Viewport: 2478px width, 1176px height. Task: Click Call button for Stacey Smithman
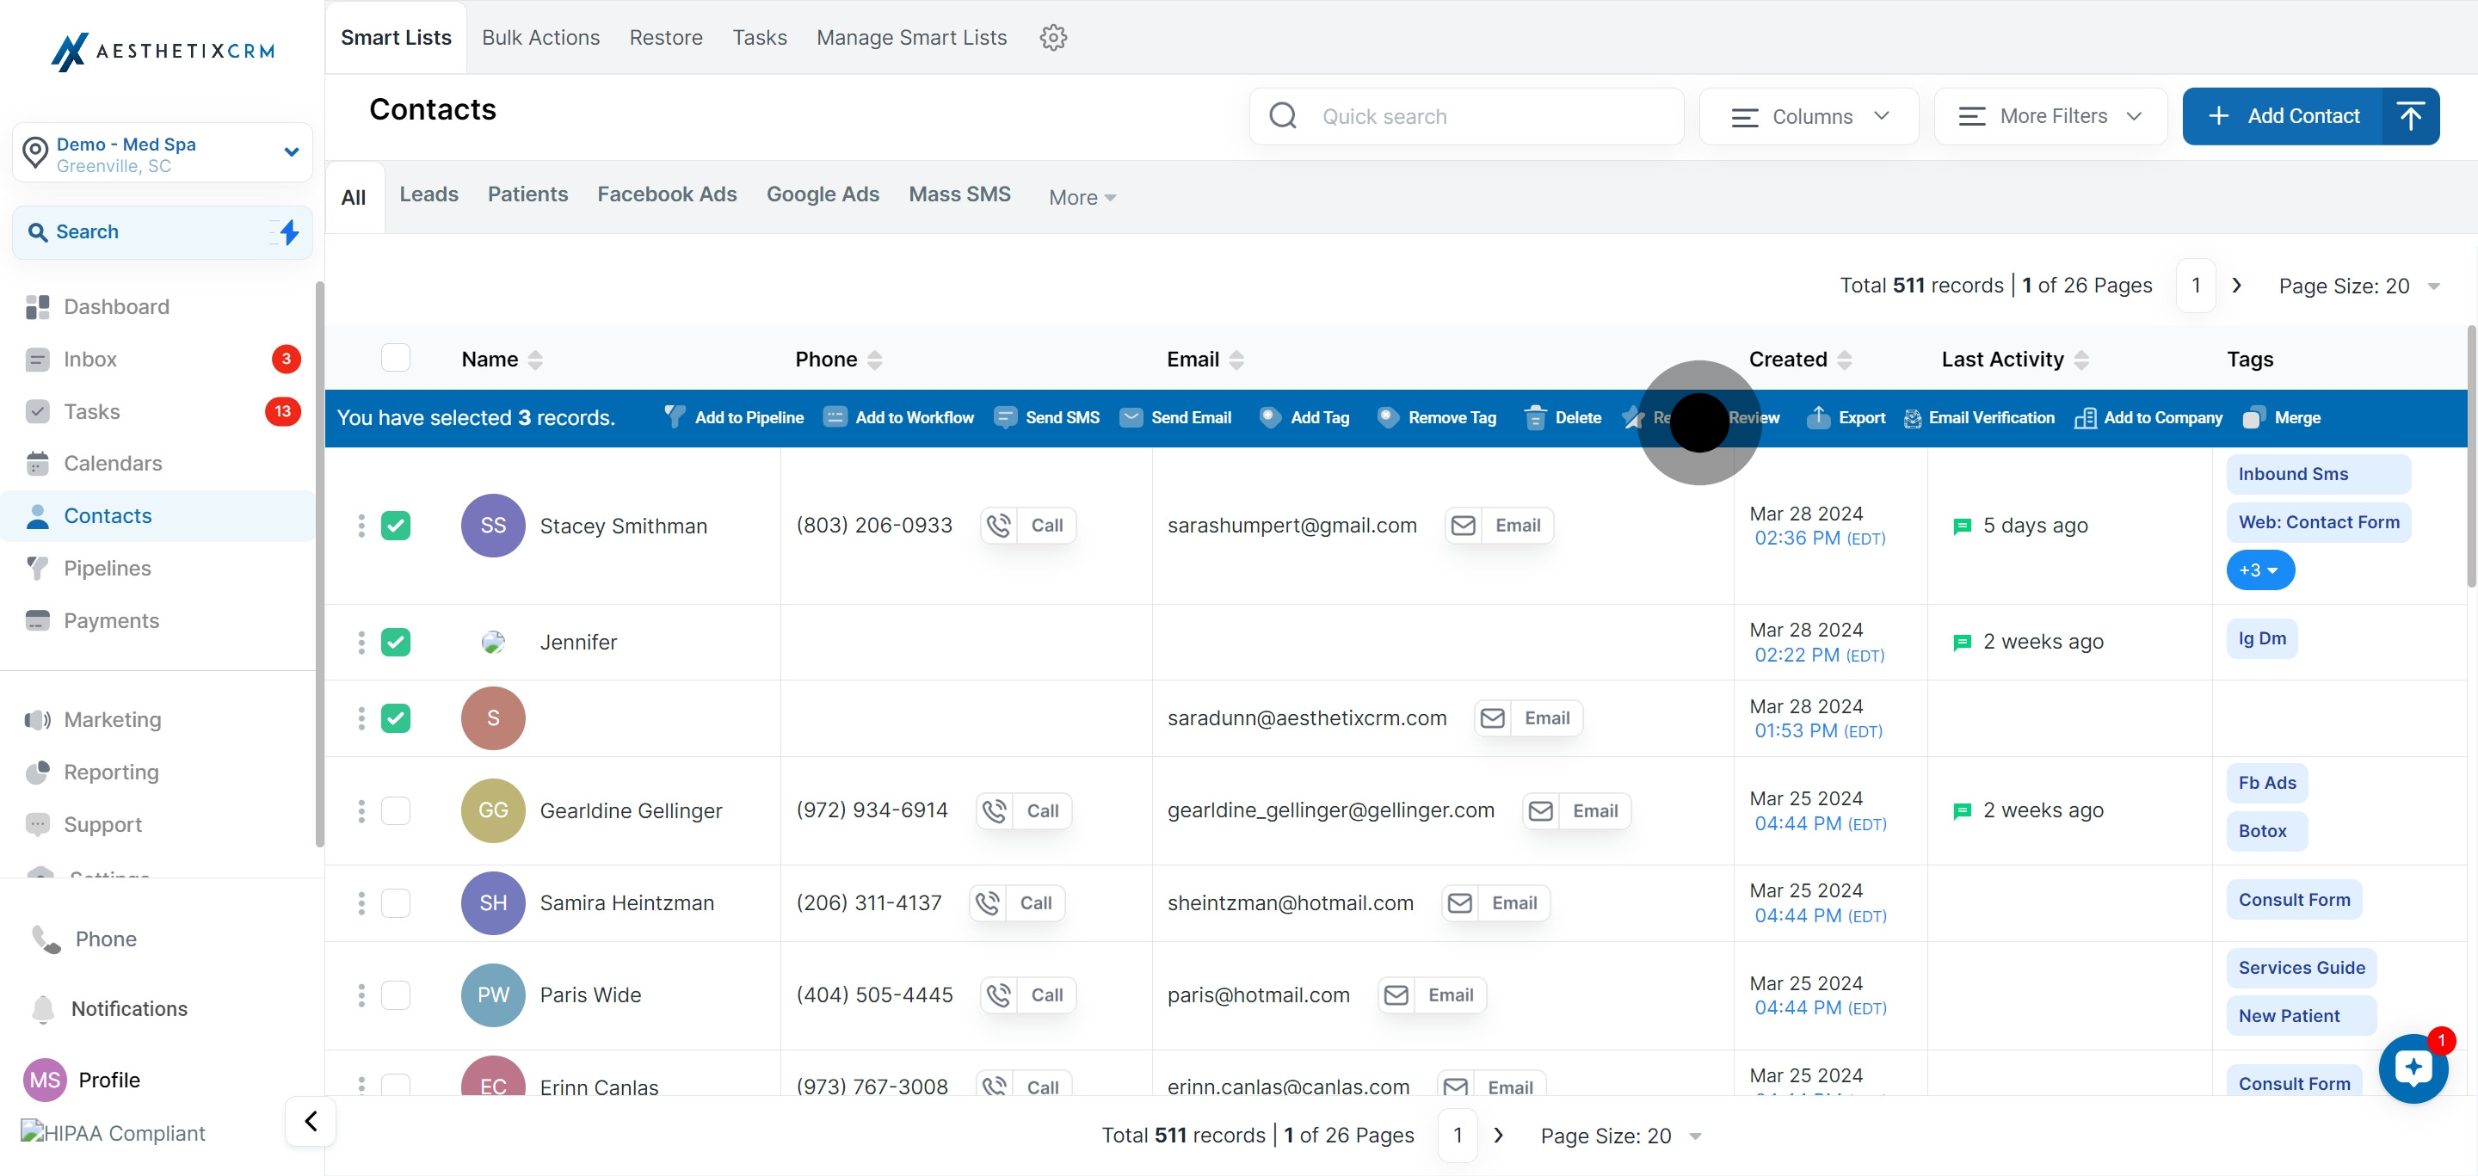point(1028,525)
